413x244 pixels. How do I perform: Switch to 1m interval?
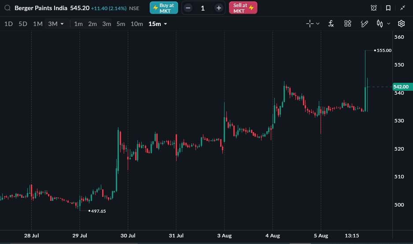click(78, 24)
